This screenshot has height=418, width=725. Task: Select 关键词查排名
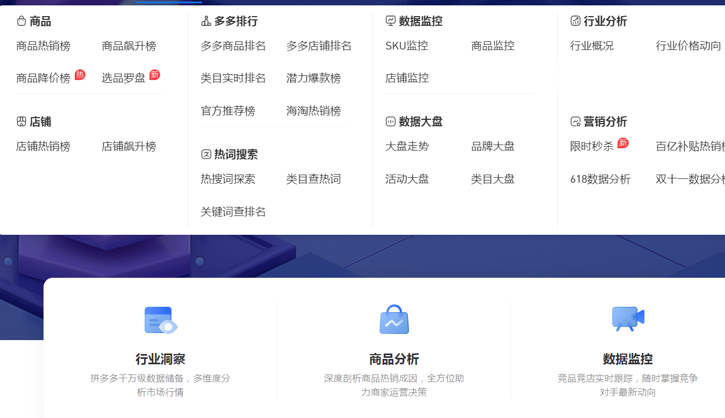pos(233,212)
